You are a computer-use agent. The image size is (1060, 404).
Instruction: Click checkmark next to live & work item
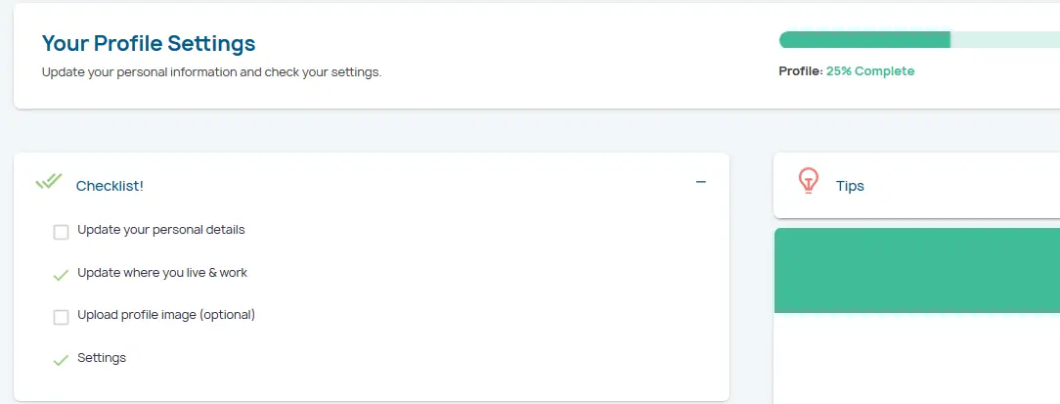coord(61,274)
